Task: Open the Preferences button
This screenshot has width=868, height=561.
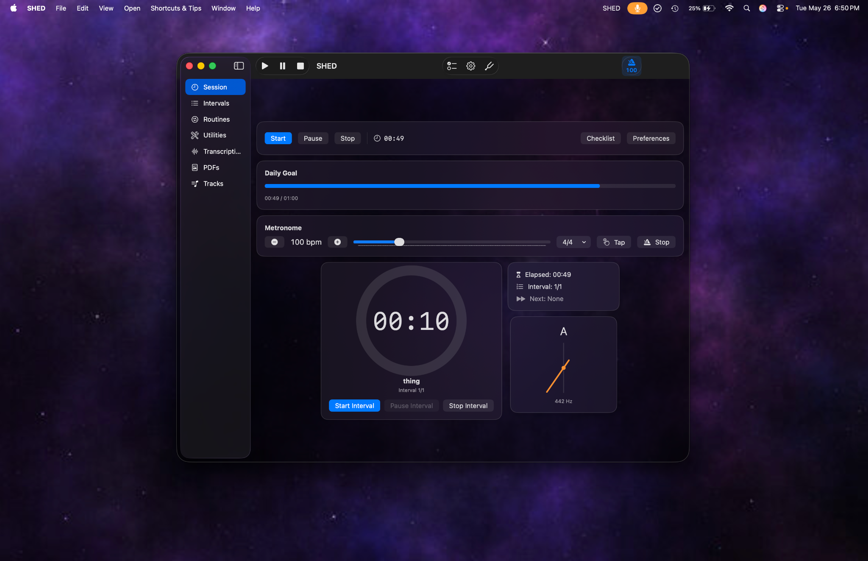Action: (651, 138)
